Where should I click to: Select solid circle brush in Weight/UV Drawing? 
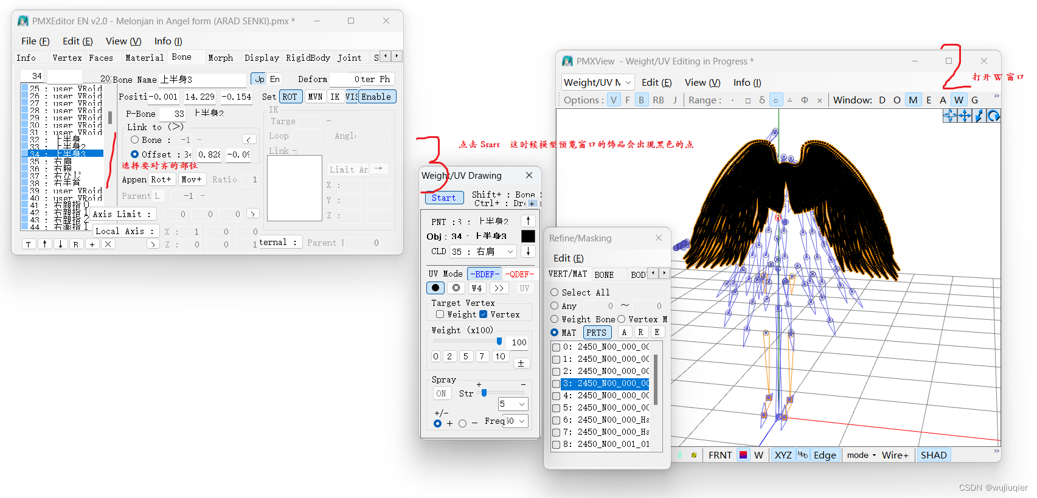[x=435, y=288]
